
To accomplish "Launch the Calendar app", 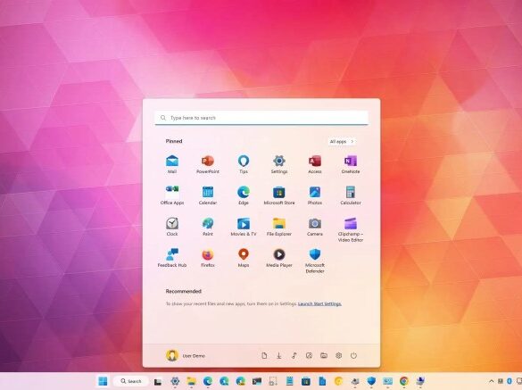I will click(x=208, y=195).
